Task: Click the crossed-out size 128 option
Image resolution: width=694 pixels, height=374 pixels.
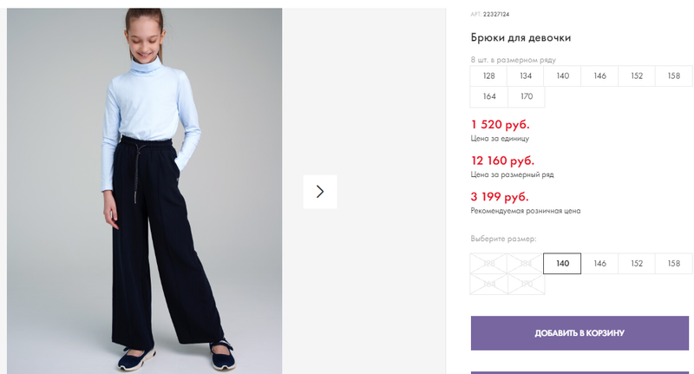Action: coord(488,263)
